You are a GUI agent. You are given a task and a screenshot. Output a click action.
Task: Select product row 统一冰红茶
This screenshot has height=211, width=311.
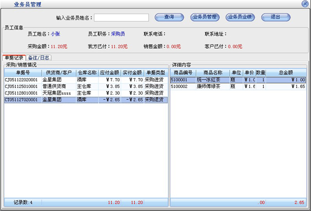209,80
